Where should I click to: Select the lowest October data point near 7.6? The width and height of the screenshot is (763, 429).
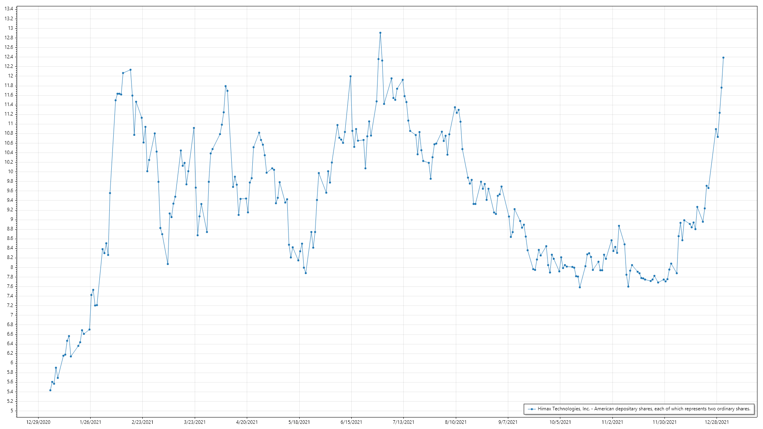pos(580,287)
